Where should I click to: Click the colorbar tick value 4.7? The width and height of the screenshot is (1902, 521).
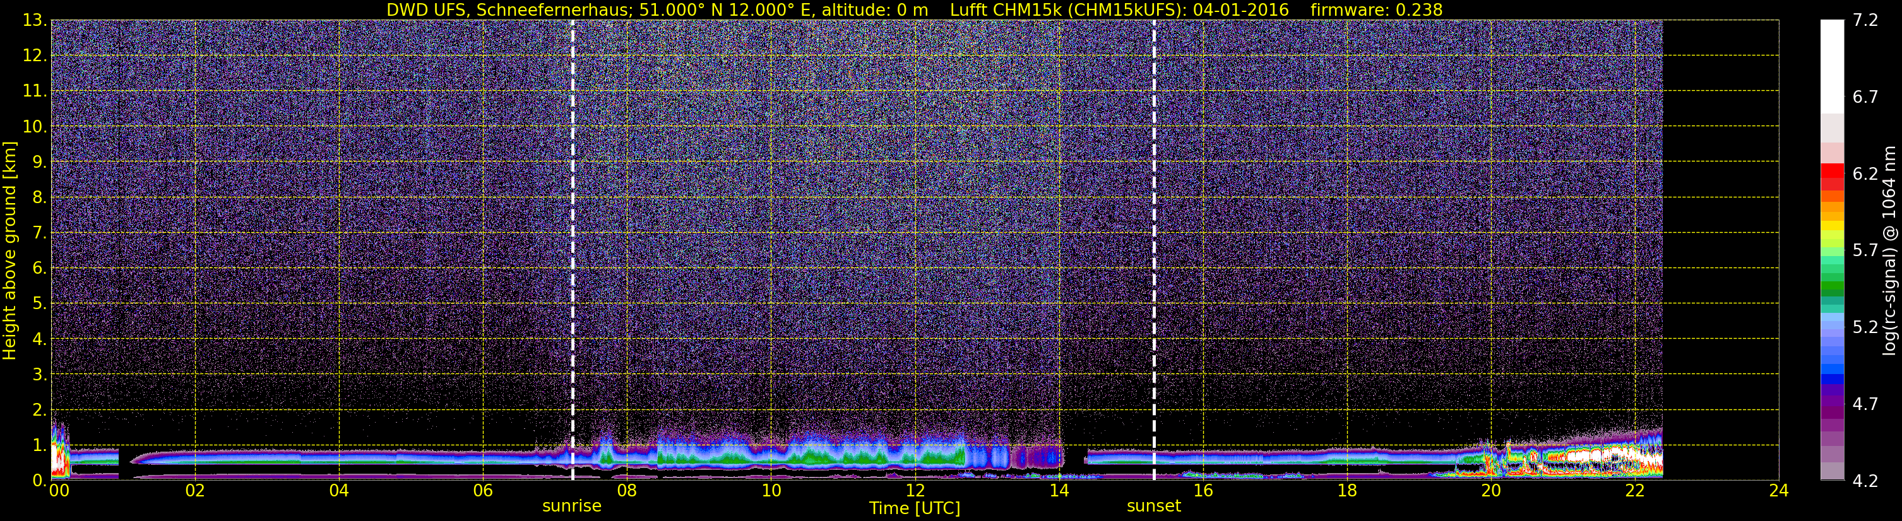point(1865,404)
